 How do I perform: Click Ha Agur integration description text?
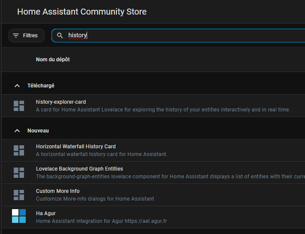click(101, 221)
